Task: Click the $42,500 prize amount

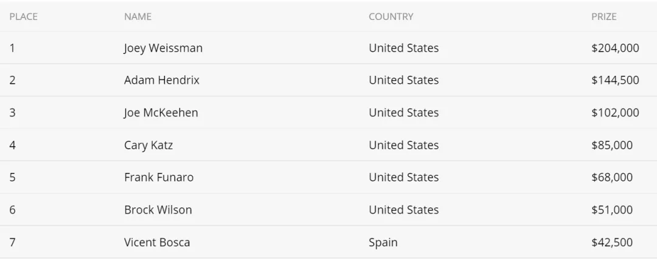Action: [x=612, y=242]
